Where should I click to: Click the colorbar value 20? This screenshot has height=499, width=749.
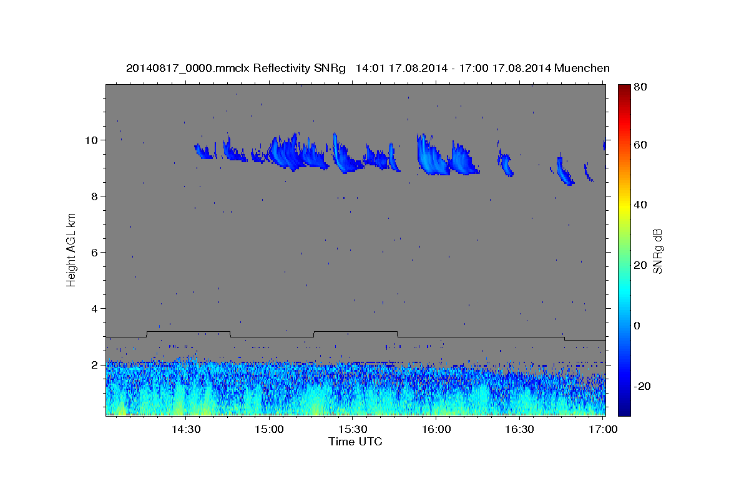(642, 265)
